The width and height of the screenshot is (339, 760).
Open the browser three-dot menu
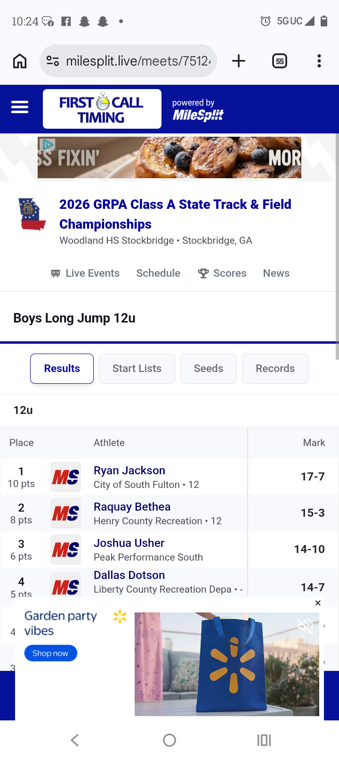[319, 61]
